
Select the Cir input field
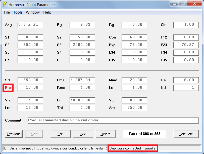coord(186,25)
